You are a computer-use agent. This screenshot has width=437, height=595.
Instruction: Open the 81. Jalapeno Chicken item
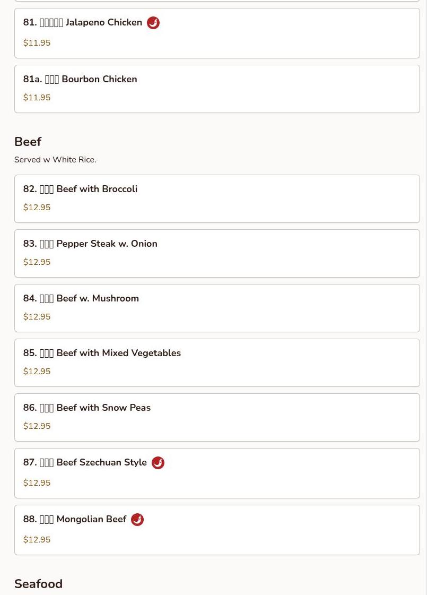(x=216, y=33)
